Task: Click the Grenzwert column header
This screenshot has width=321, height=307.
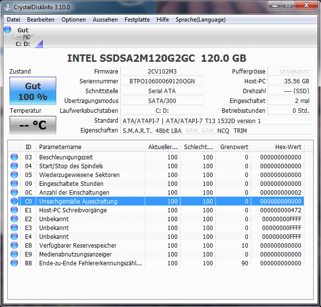Action: [234, 147]
